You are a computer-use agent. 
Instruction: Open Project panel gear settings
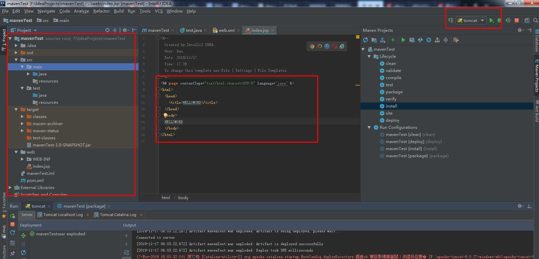[x=125, y=30]
